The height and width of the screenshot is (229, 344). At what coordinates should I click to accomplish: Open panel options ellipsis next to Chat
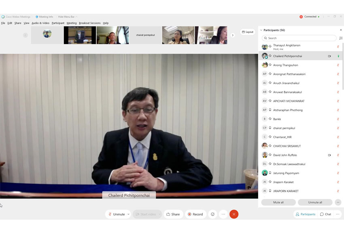tap(338, 214)
